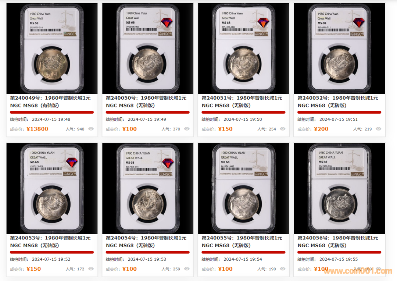Open coin image for lot 240054
This screenshot has height=281, width=397.
[148, 189]
